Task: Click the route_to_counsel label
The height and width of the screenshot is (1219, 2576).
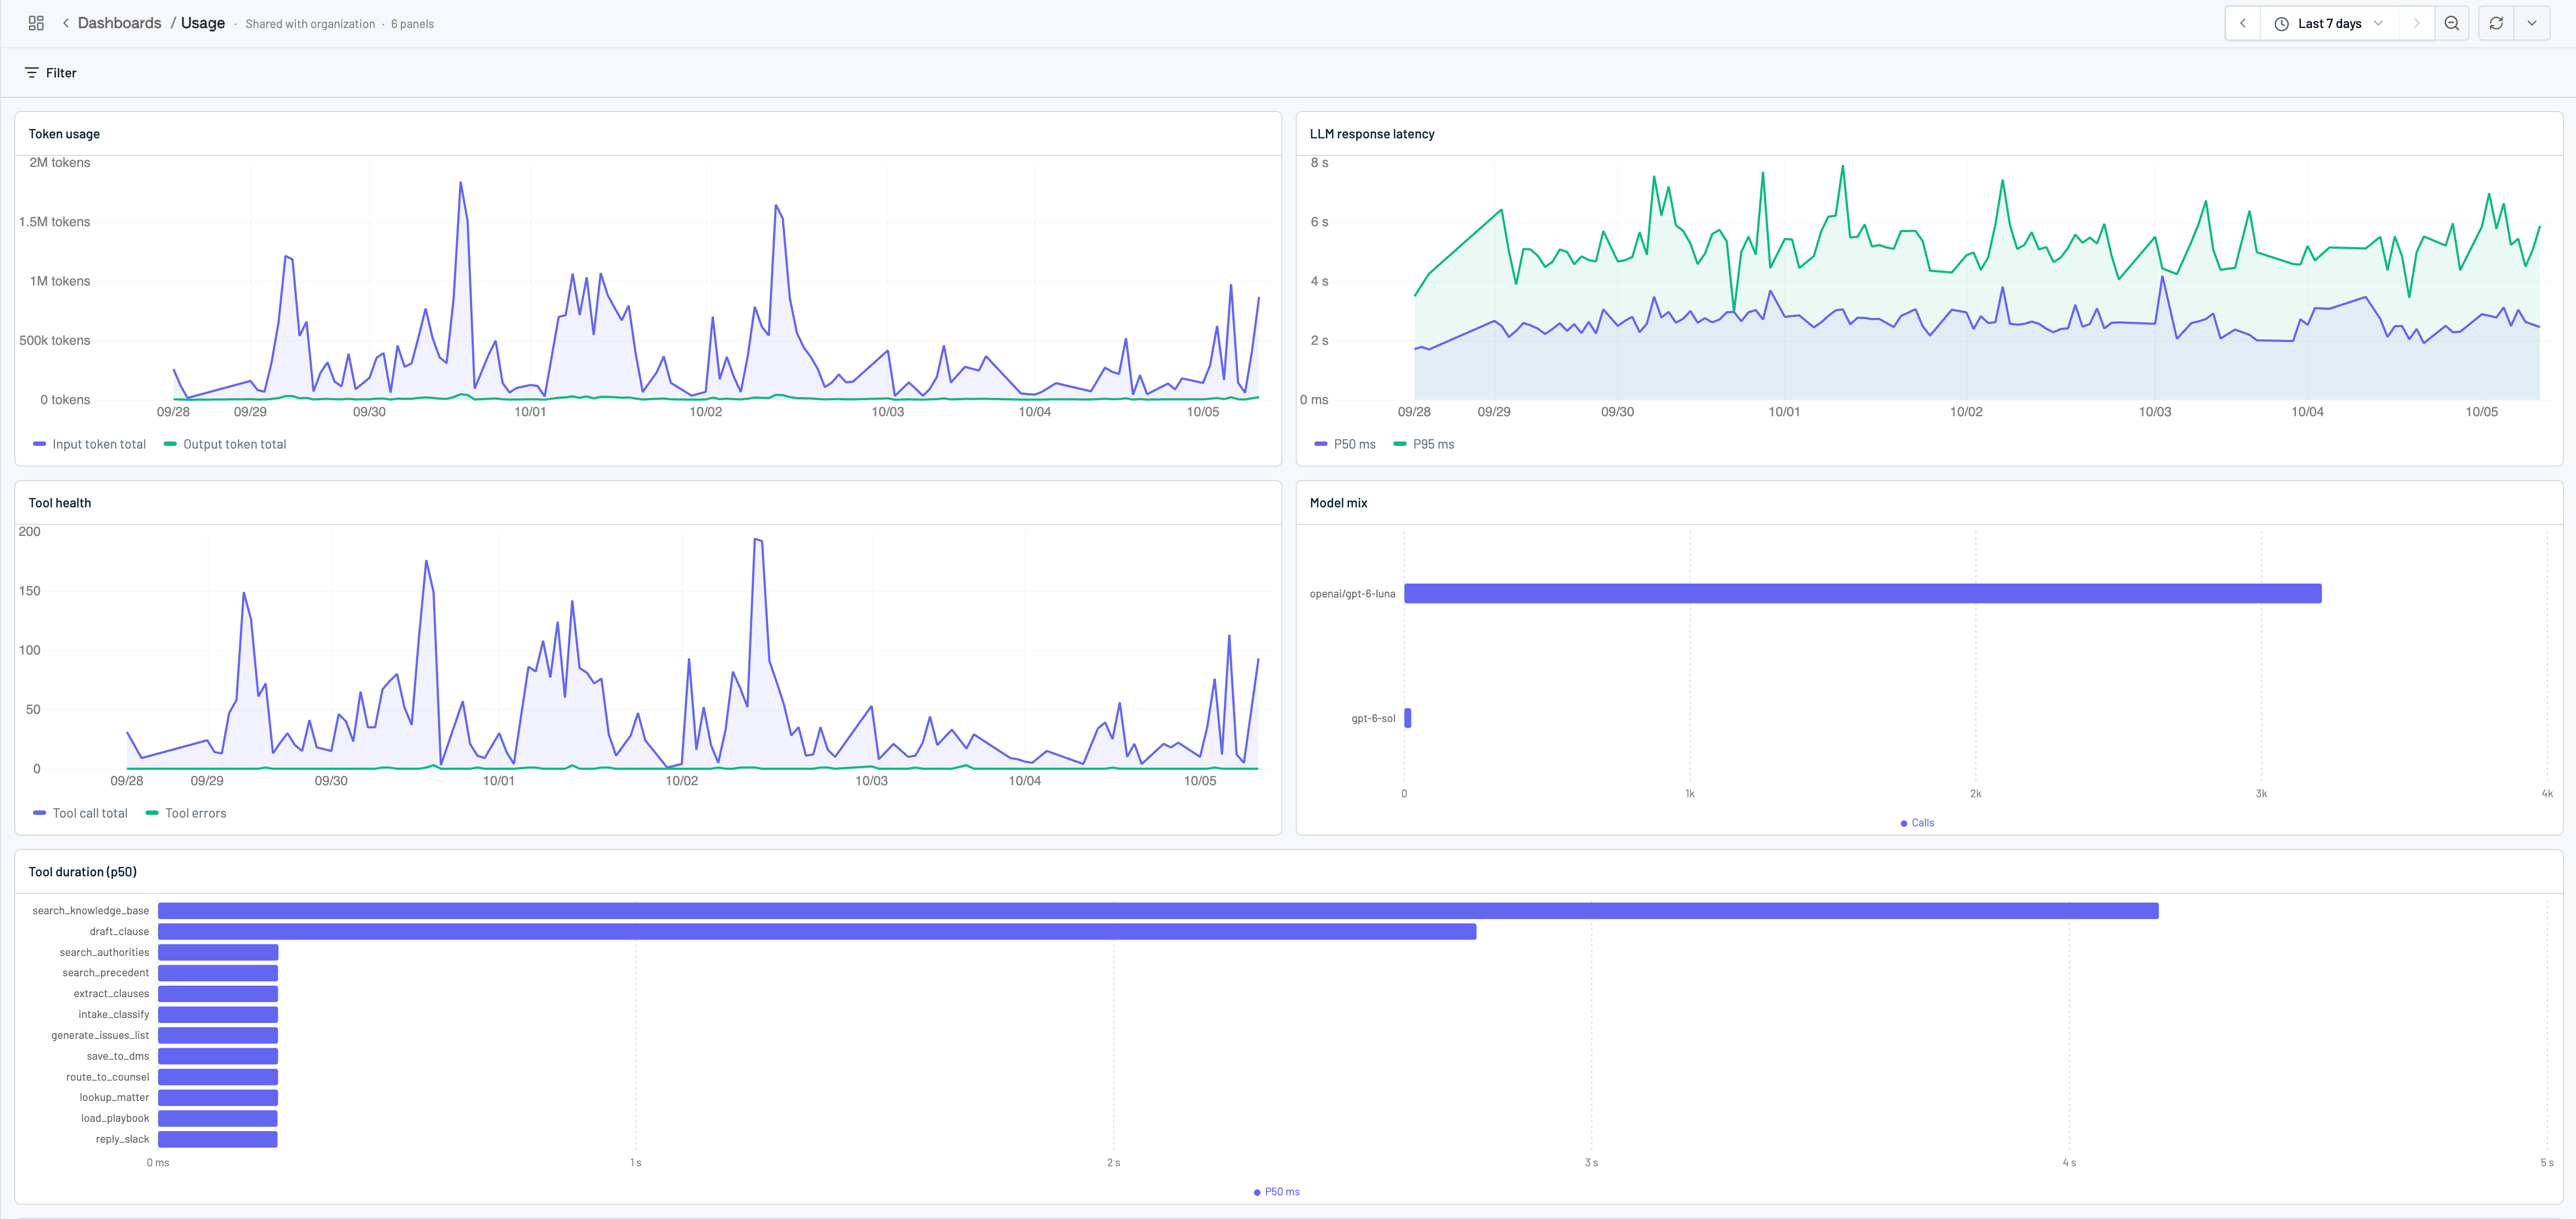Action: (x=107, y=1078)
